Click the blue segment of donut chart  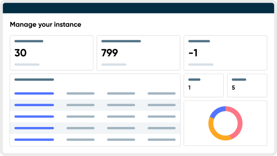pos(217,111)
